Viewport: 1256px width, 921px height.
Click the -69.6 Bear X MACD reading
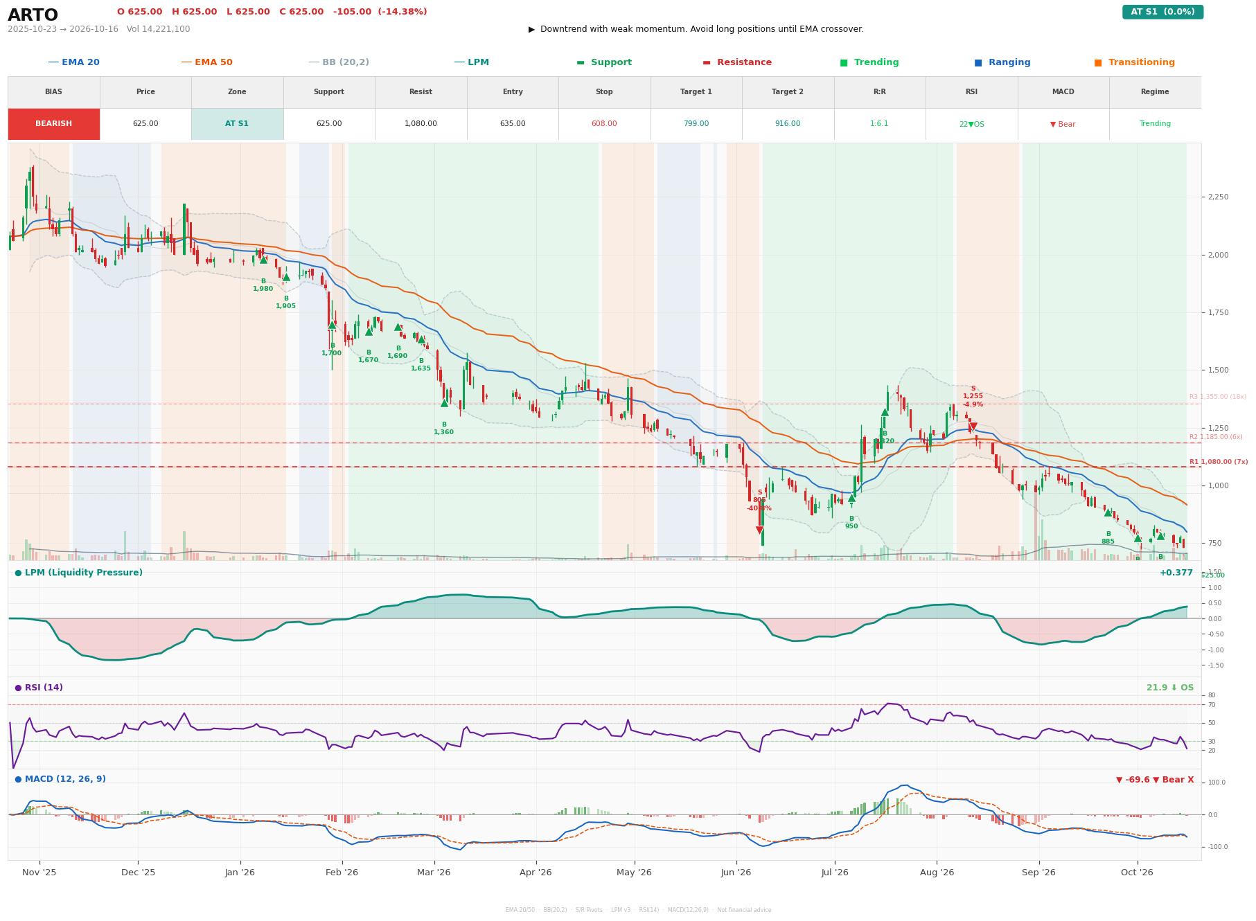coord(1155,780)
